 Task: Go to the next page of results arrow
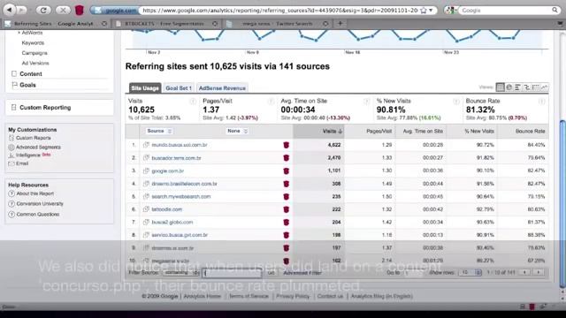click(x=539, y=273)
